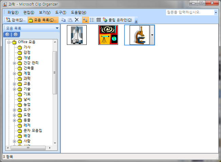This screenshot has height=162, width=221.
Task: Click the Delete (X) toolbar icon
Action: point(77,20)
